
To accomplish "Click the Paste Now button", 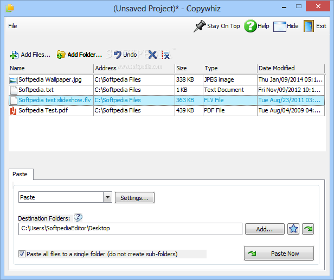I will tap(279, 254).
